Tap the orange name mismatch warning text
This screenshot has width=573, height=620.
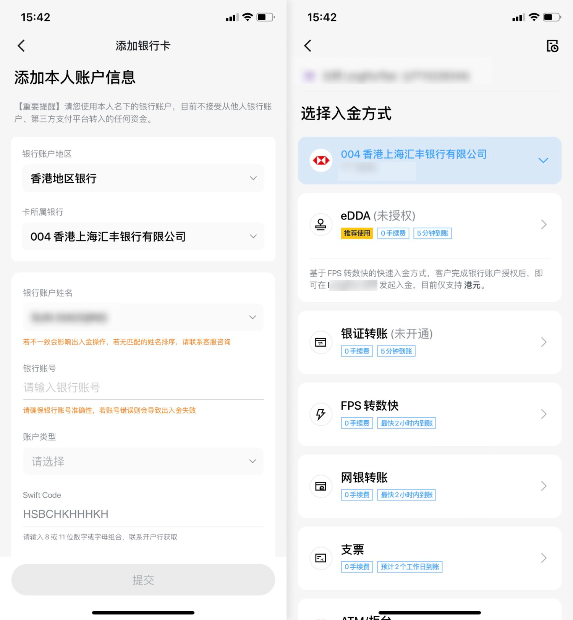127,342
